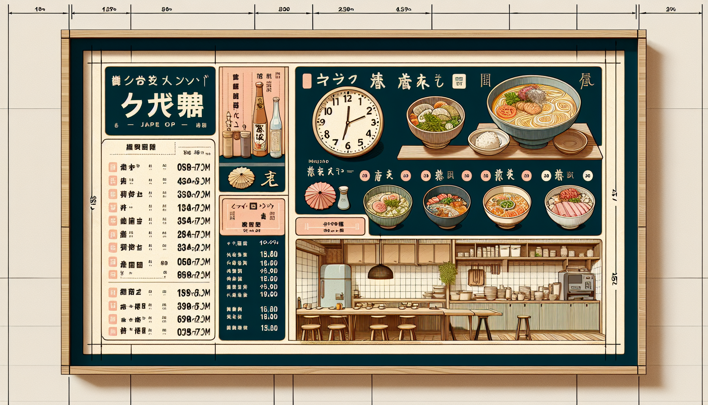Screen dimensions: 708x405
Task: Click the mint green refrigerator
Action: coord(335,285)
